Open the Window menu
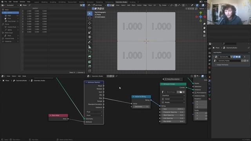 pyautogui.click(x=22, y=2)
